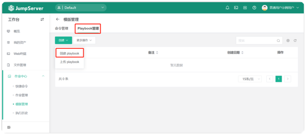Open the 15条/页 page size selector
The image size is (306, 135).
[x=250, y=79]
